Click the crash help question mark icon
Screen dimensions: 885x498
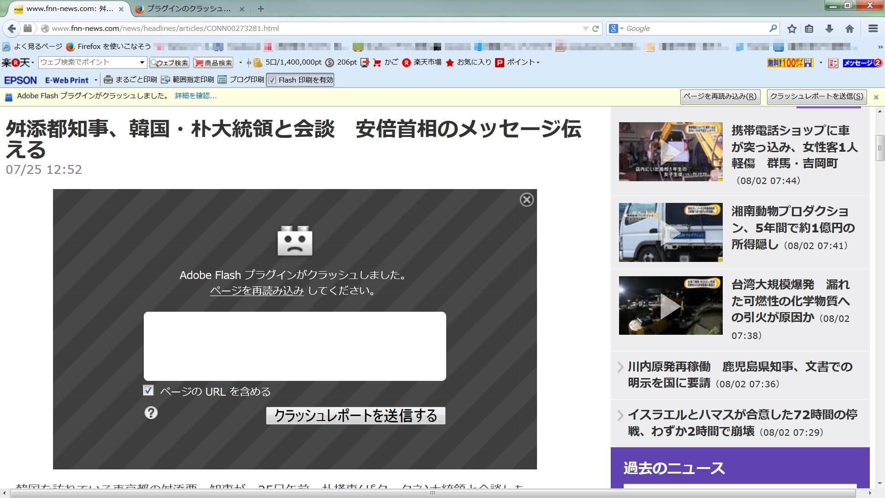pyautogui.click(x=151, y=413)
